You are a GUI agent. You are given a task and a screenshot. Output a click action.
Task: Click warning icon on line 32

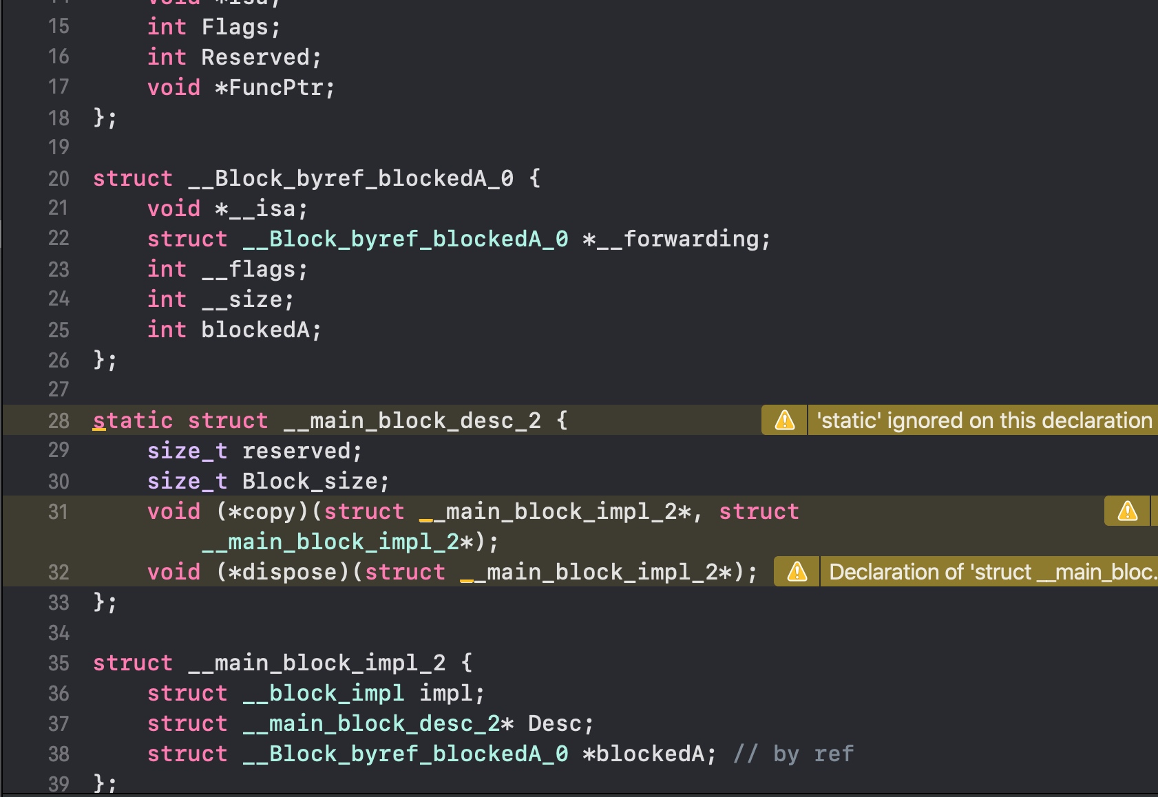[797, 571]
